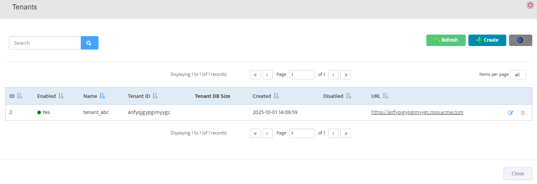Sort table by URL column
Screen dimensions: 537x184
[385, 96]
